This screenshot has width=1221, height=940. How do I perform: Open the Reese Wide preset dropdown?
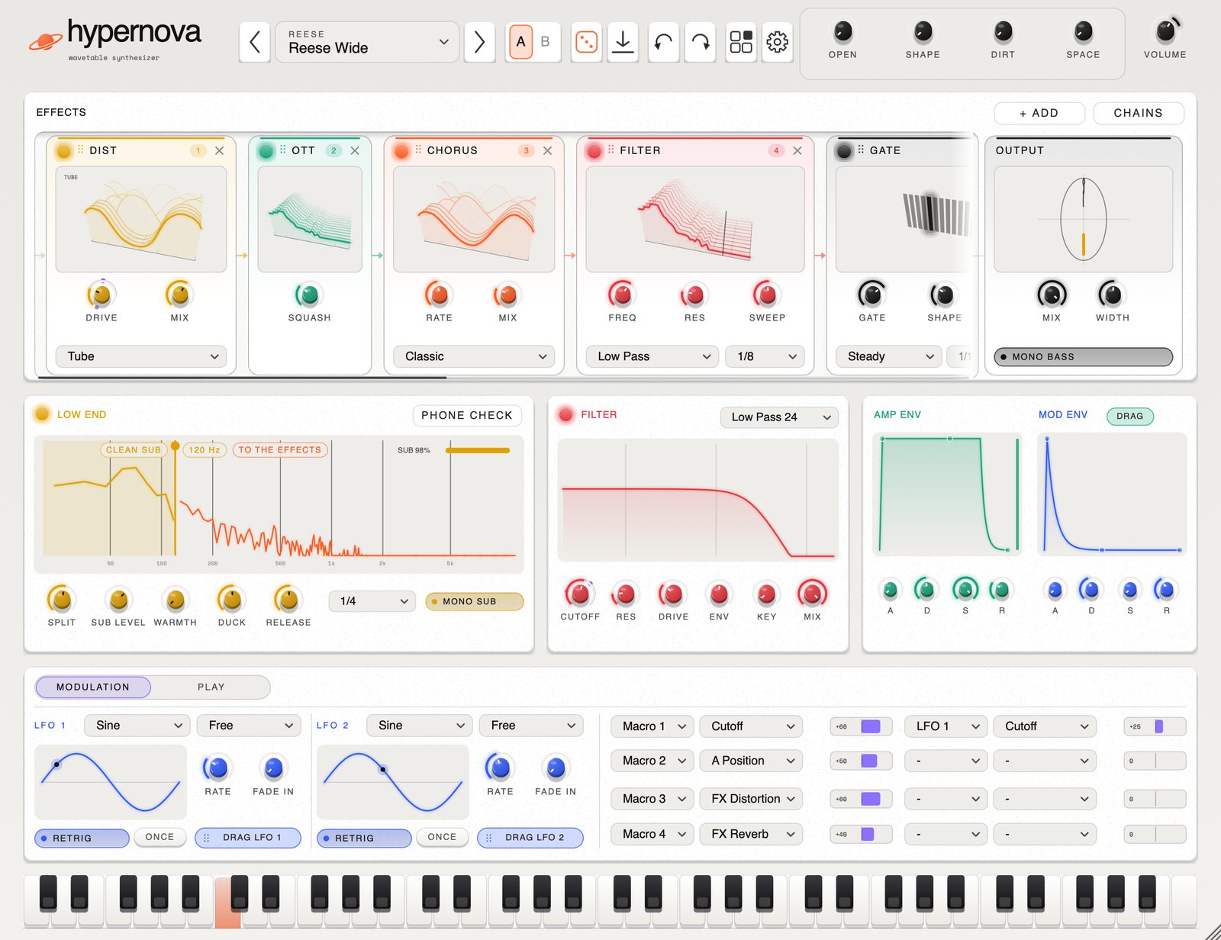click(x=367, y=42)
